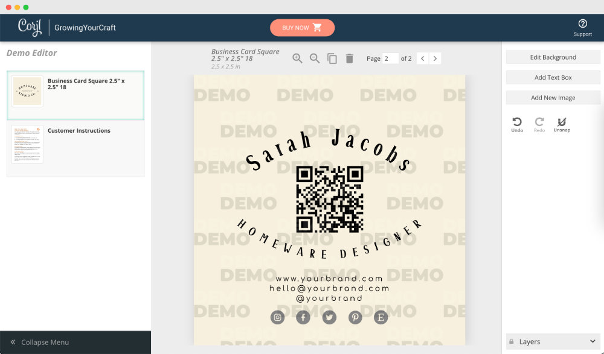
Task: Click Add New Image
Action: (x=552, y=97)
